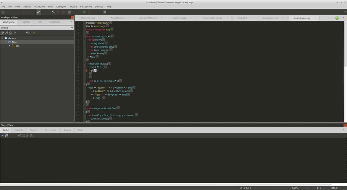The height and width of the screenshot is (190, 347).
Task: Click the editor vertical scrollbar
Action: coord(345,43)
